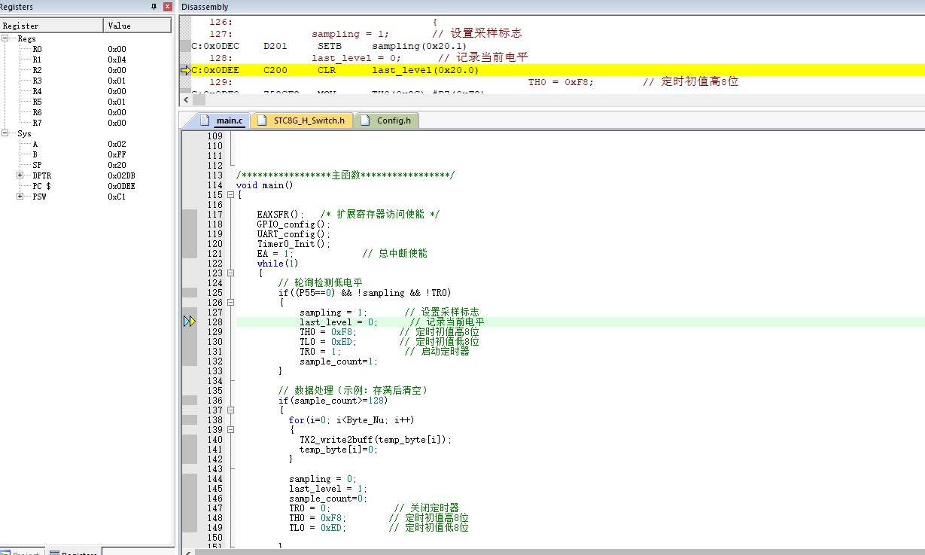Click line number 121 in gutter
The image size is (925, 555).
pyautogui.click(x=215, y=254)
